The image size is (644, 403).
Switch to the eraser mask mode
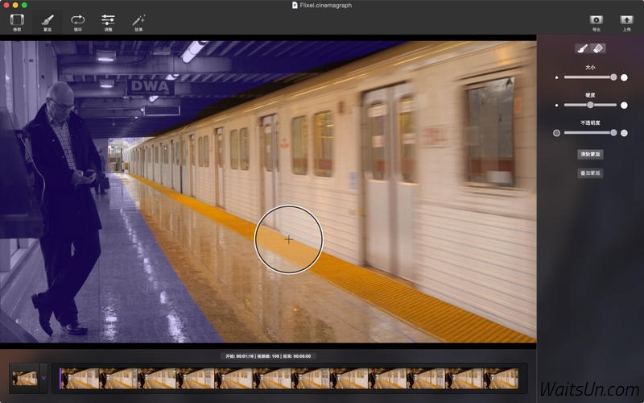[x=598, y=48]
